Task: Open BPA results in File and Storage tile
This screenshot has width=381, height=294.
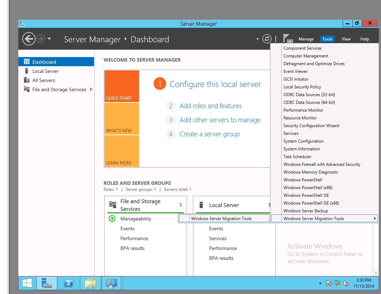Action: coord(132,249)
